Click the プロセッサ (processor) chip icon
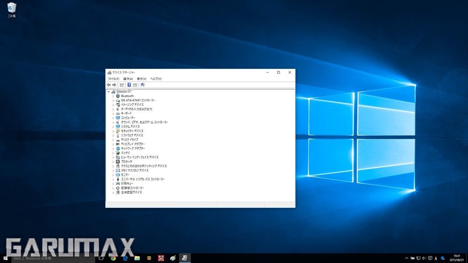Viewport: 468px width, 263px height. pos(118,162)
